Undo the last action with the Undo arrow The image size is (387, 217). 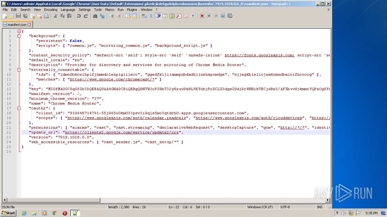[x=79, y=16]
